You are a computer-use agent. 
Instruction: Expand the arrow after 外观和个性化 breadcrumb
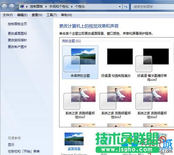[72, 7]
